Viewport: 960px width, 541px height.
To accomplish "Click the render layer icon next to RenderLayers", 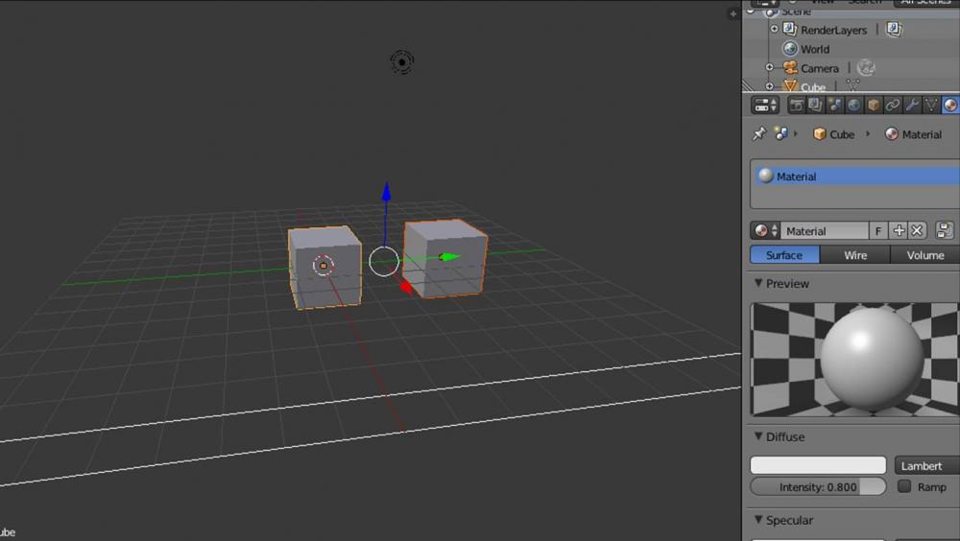I will [894, 29].
